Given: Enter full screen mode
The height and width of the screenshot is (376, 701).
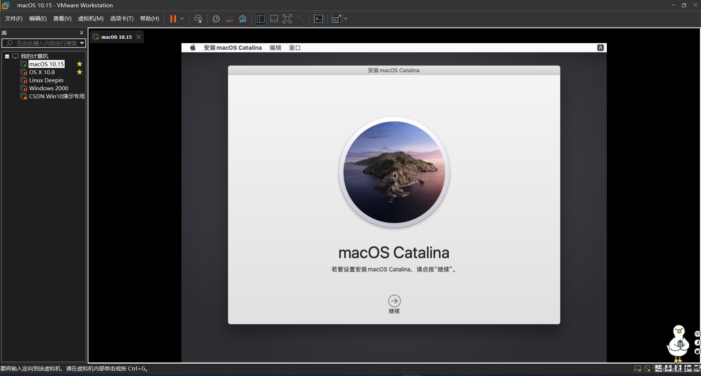Looking at the screenshot, I should [287, 19].
